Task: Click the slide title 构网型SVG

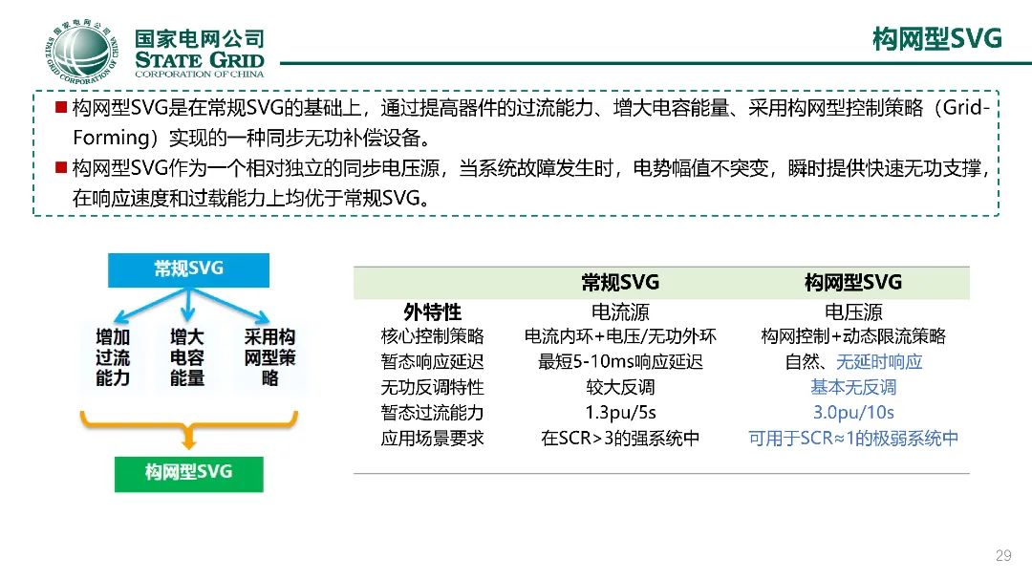Action: point(936,38)
